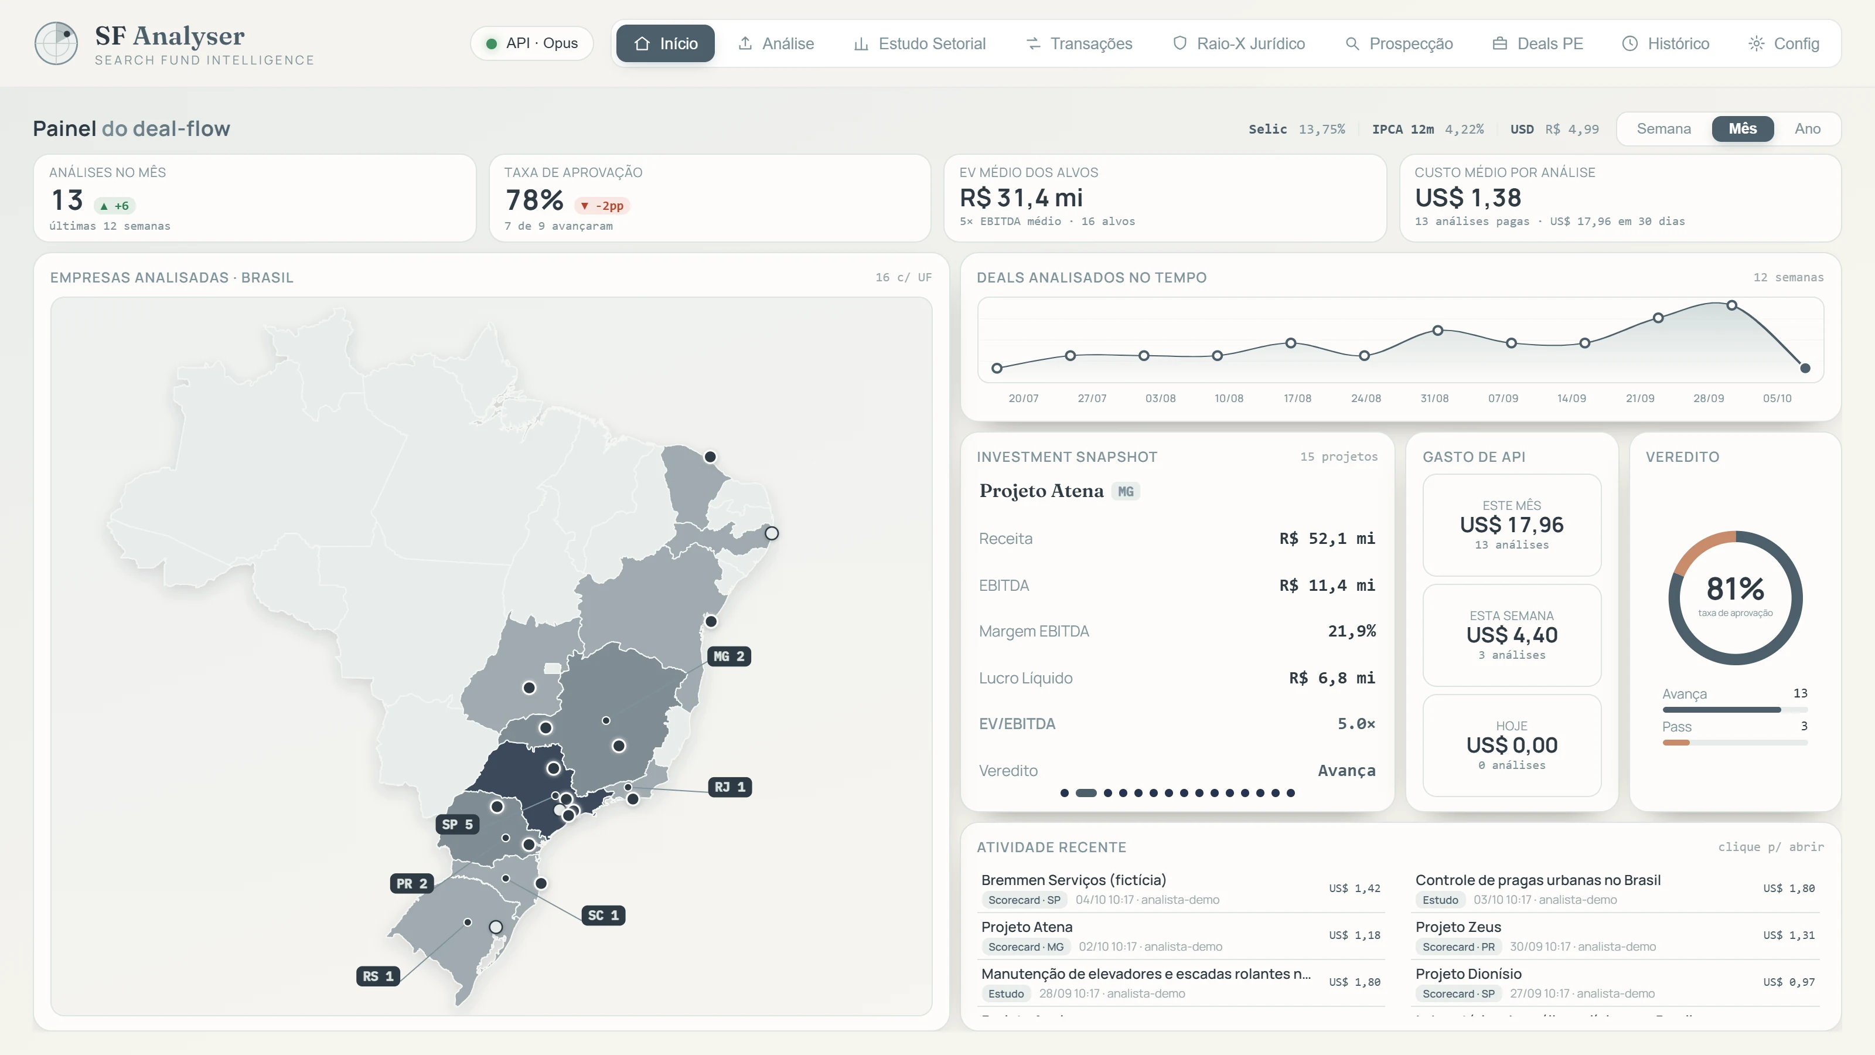Open the Deals PE tab label
The height and width of the screenshot is (1055, 1875).
point(1550,44)
